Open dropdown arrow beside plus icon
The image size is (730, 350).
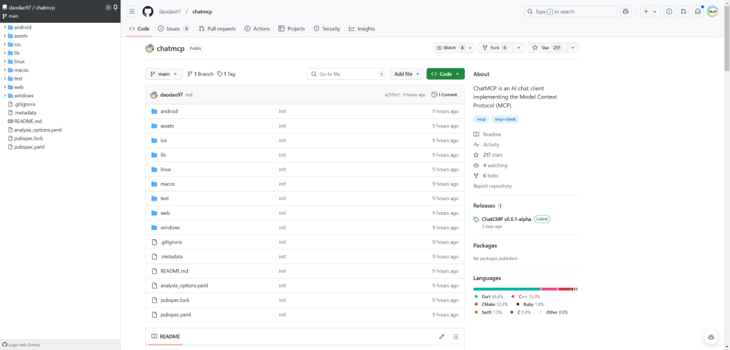[x=655, y=11]
